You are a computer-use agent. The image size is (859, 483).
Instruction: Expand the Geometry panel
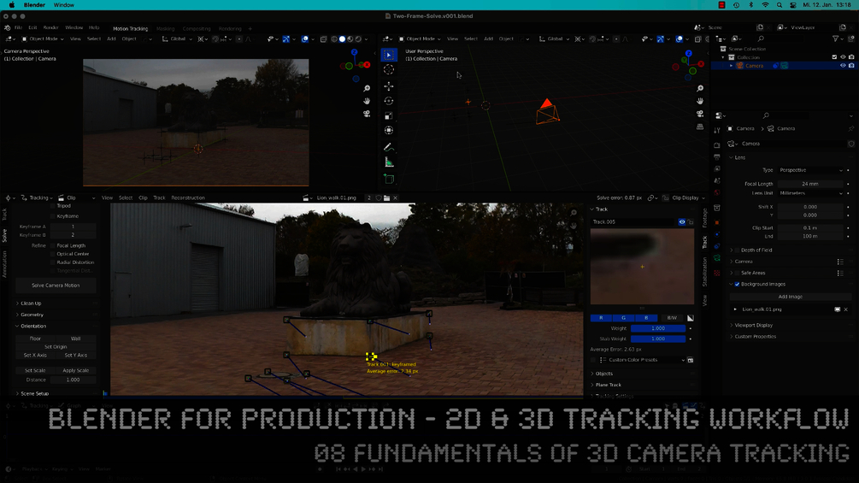click(32, 315)
